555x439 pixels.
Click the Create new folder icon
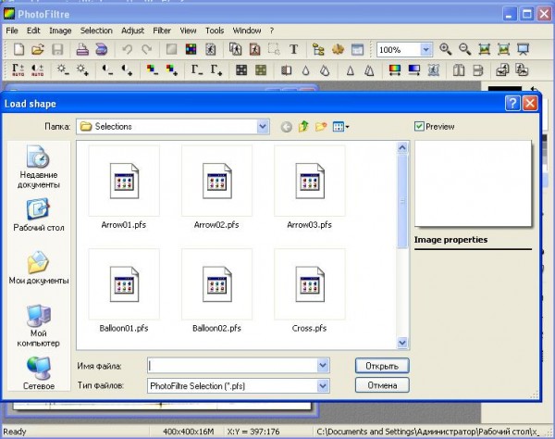pyautogui.click(x=321, y=126)
